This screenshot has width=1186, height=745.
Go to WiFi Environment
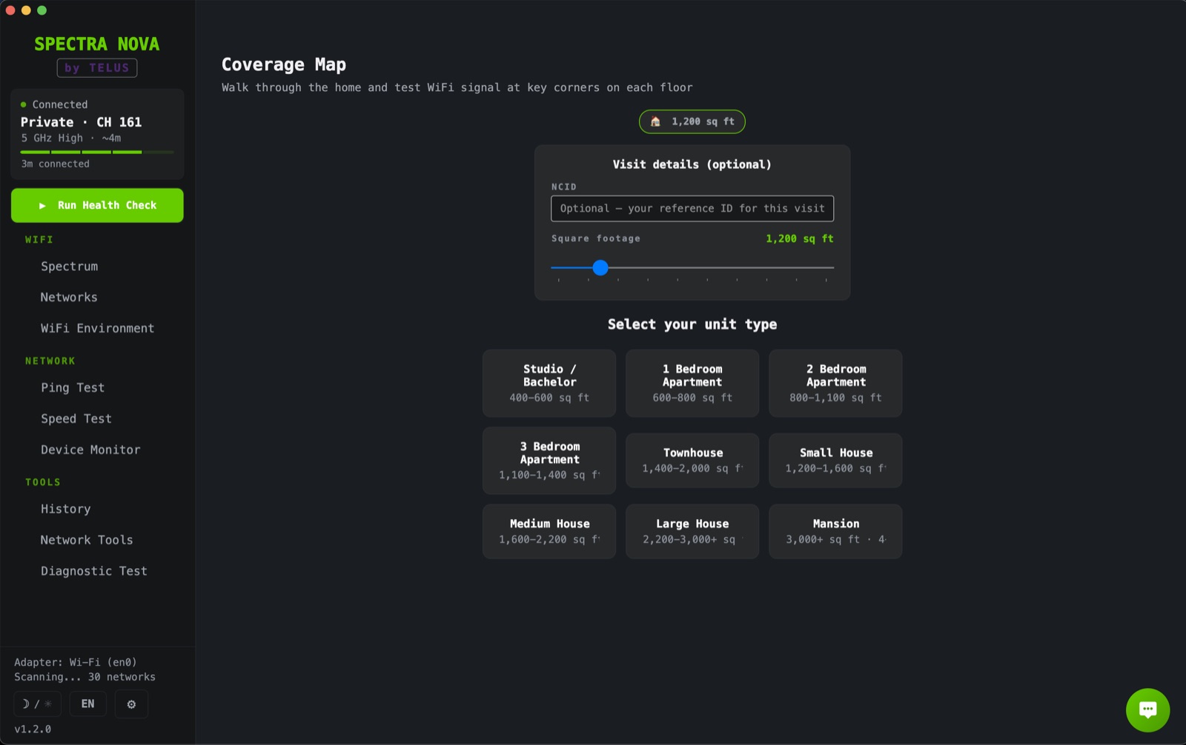point(97,328)
